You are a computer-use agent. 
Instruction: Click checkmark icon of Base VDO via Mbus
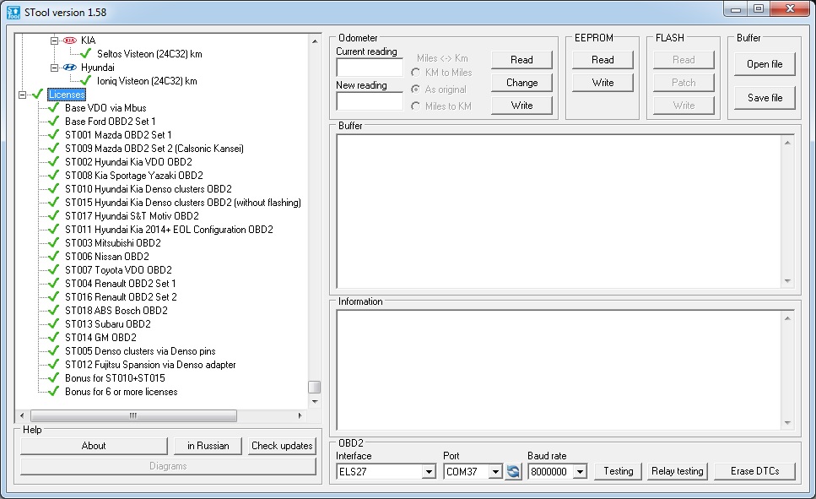pos(54,108)
